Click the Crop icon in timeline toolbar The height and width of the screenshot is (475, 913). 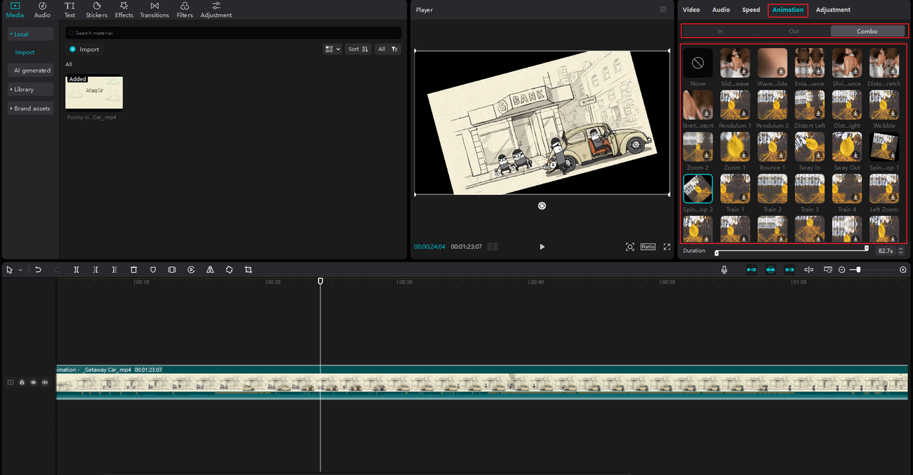[x=248, y=270]
